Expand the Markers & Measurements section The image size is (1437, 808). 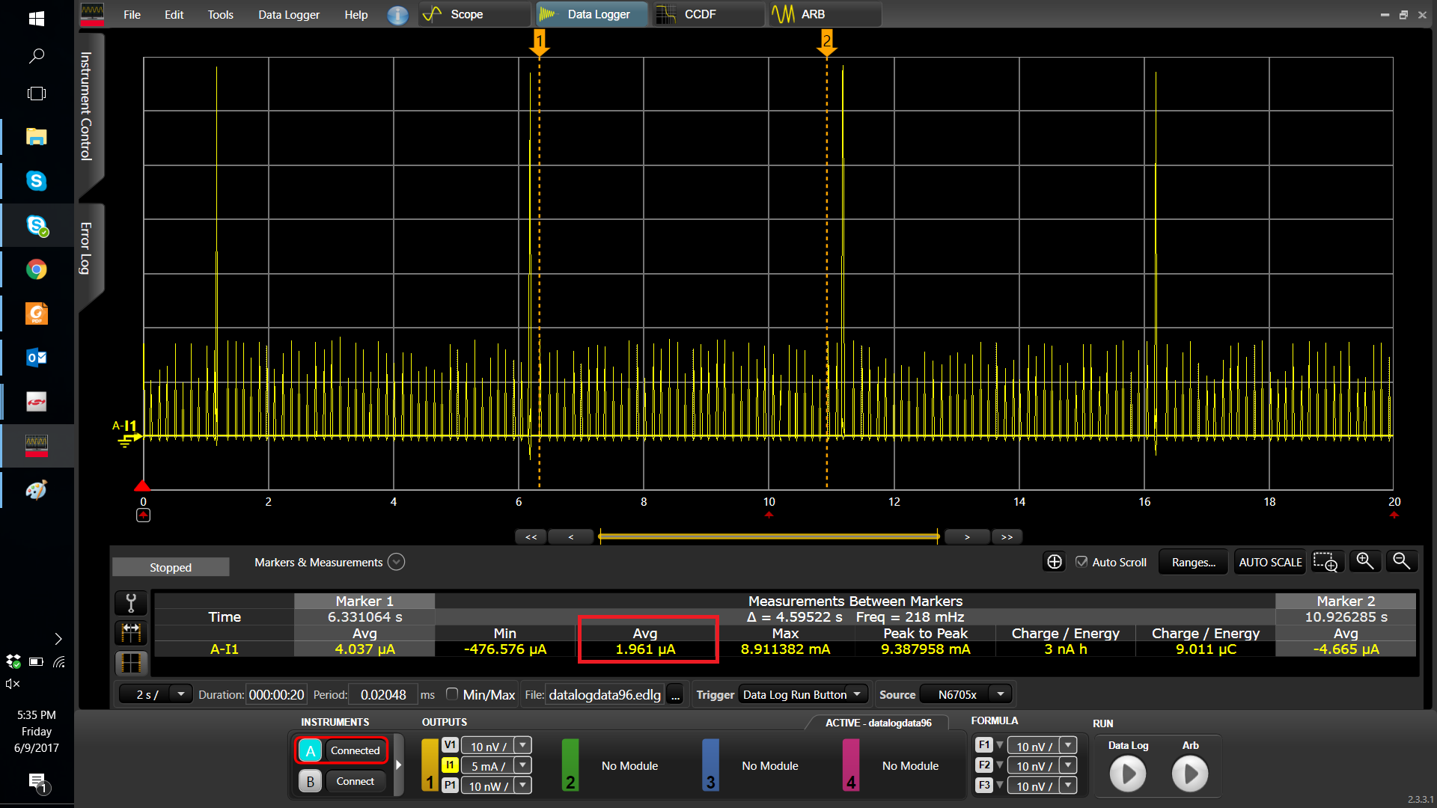pyautogui.click(x=397, y=562)
